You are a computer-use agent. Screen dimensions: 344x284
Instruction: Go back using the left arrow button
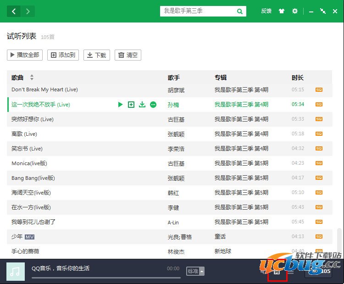tap(14, 11)
